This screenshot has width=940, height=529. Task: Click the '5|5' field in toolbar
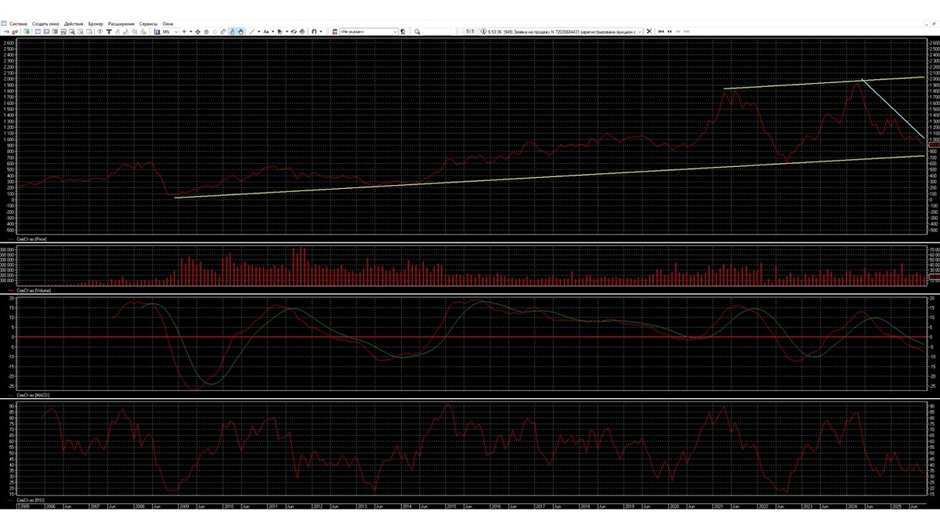click(470, 31)
